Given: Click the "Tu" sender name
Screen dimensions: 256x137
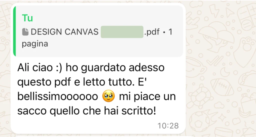Looking at the screenshot, I should pyautogui.click(x=27, y=18).
